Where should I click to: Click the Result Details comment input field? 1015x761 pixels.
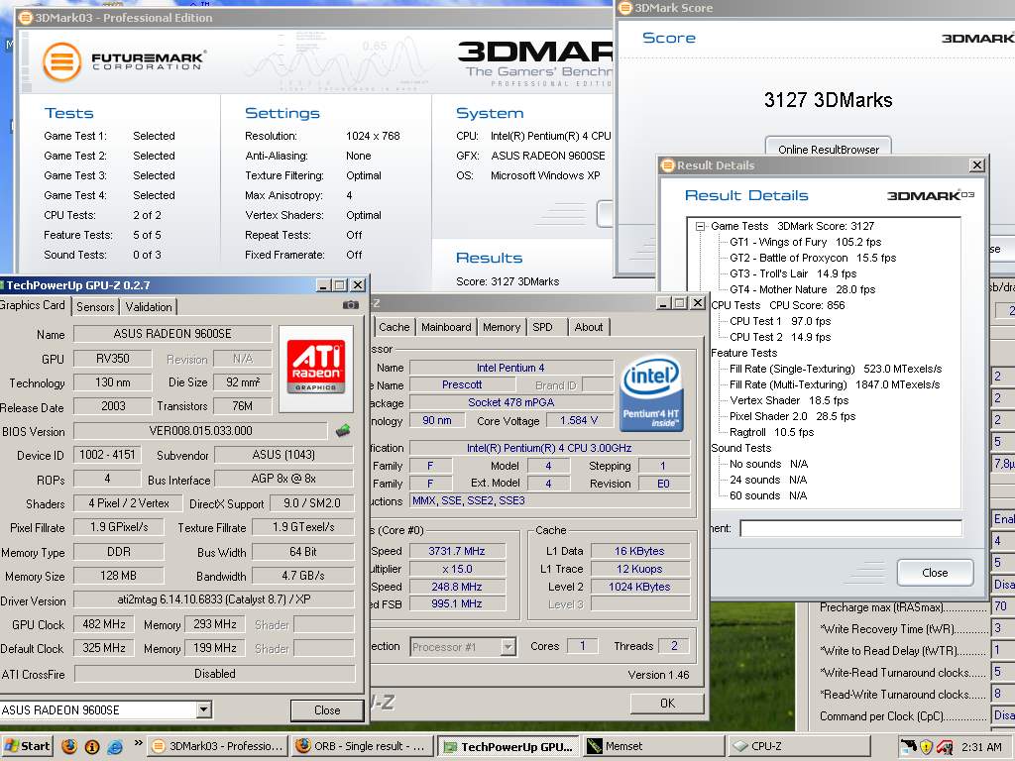coord(850,529)
